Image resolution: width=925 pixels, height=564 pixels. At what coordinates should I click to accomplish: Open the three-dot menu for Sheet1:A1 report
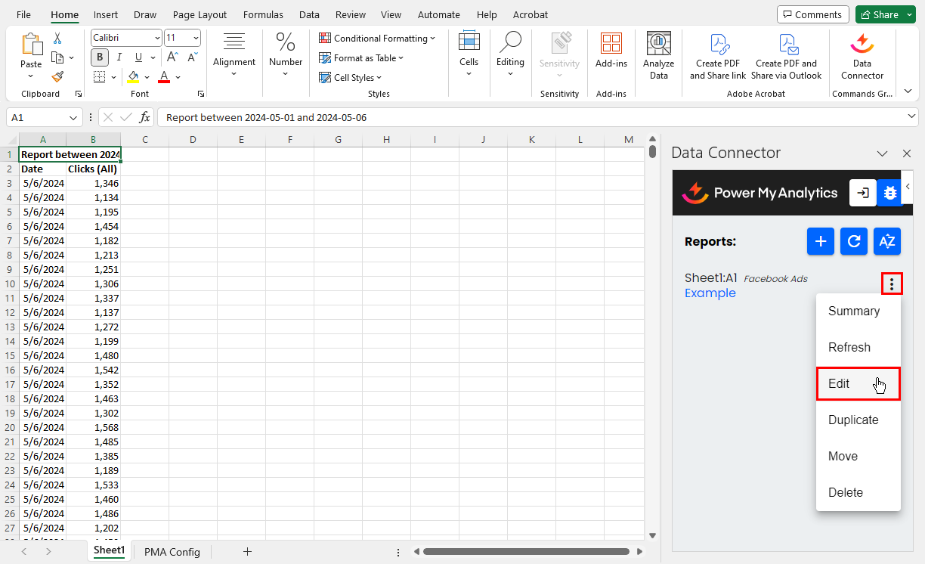892,284
